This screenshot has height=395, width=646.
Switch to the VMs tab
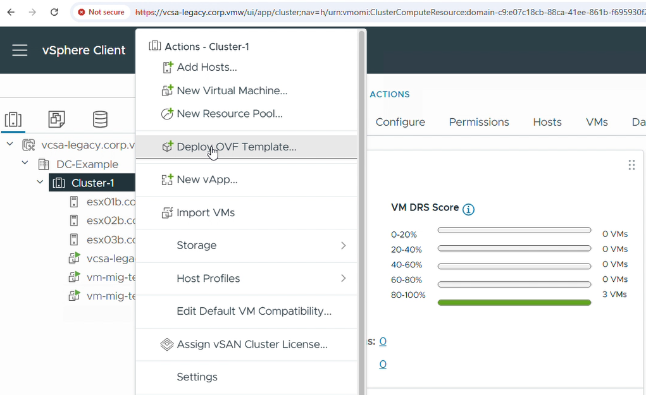597,122
